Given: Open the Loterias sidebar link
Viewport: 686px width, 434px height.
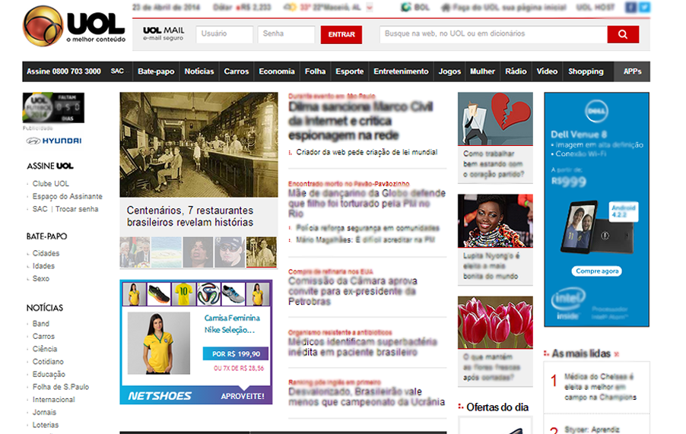Looking at the screenshot, I should 46,425.
